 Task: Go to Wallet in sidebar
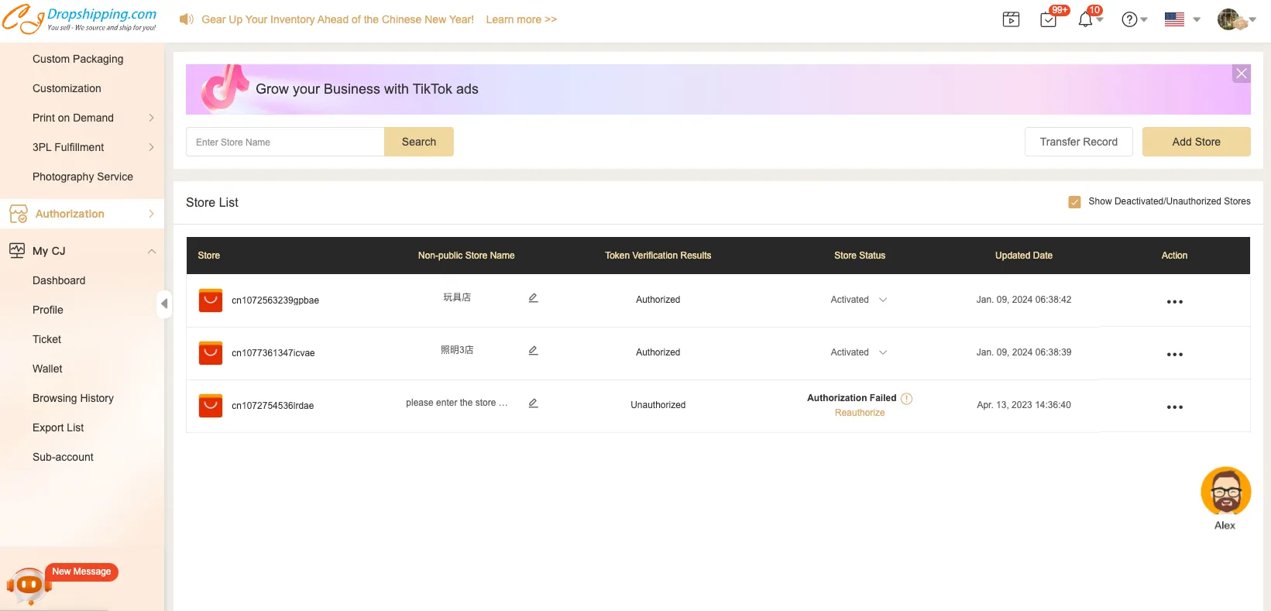(47, 369)
